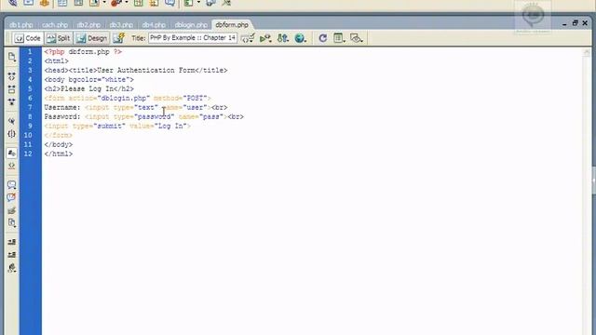596x335 pixels.
Task: Click line number 12 in the gutter
Action: coord(28,154)
